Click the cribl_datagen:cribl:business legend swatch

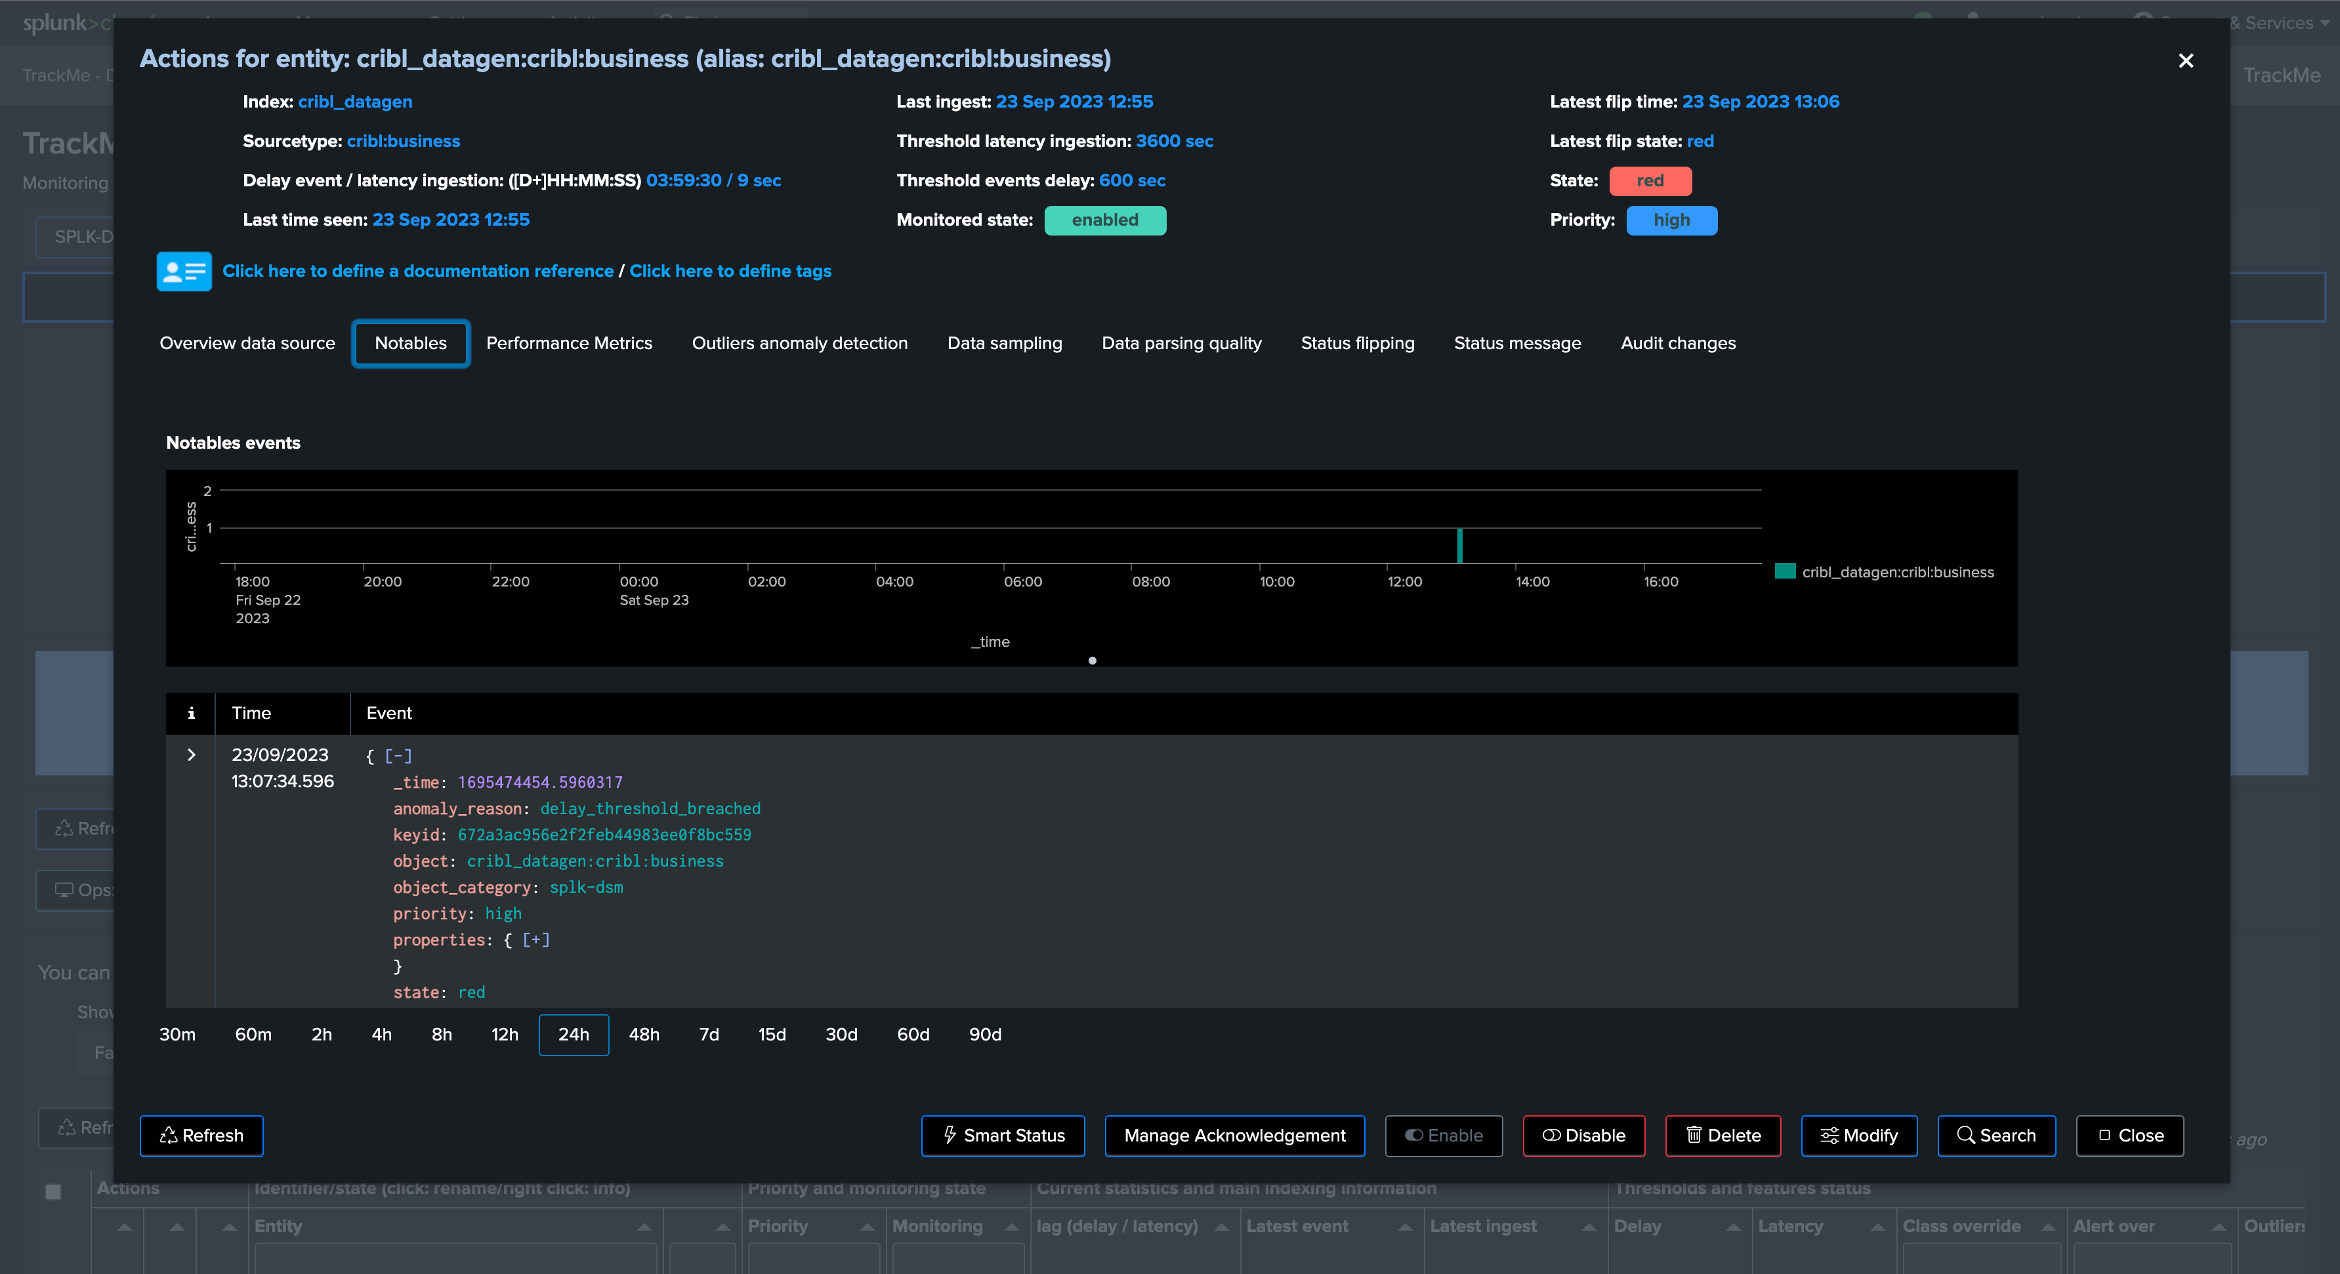(1784, 571)
